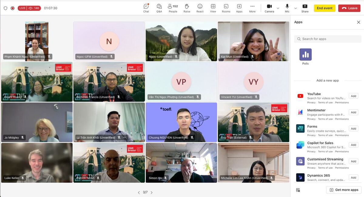
Task: Select Michelle Lim Lee Munn video tile
Action: click(253, 163)
